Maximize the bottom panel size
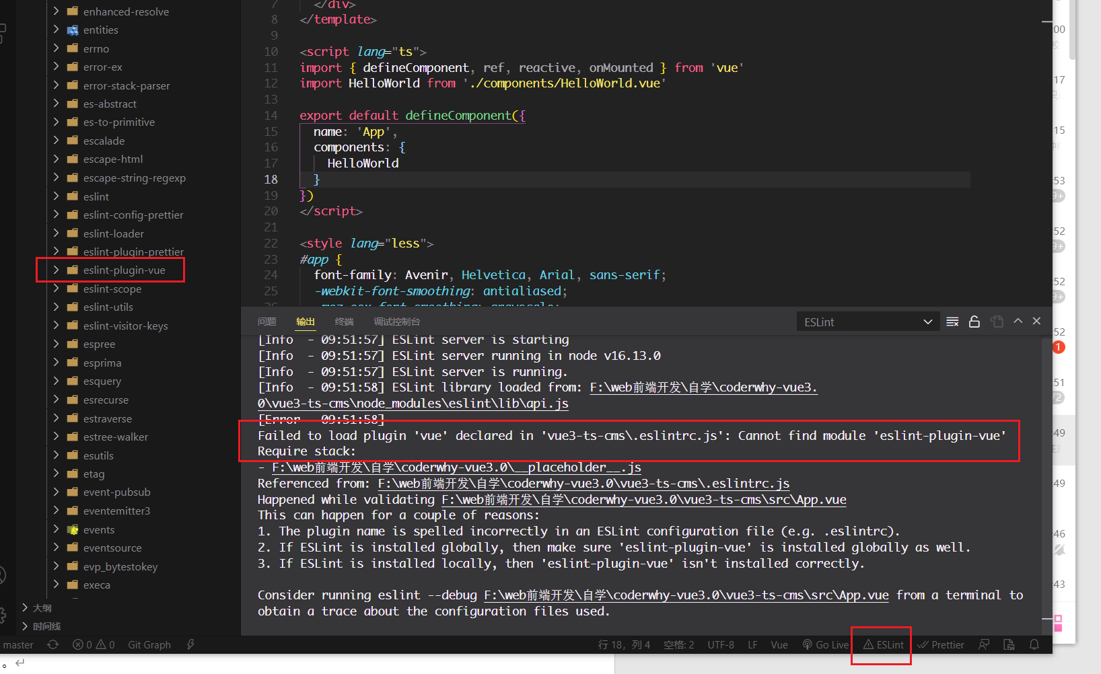Image resolution: width=1101 pixels, height=674 pixels. [x=1018, y=321]
